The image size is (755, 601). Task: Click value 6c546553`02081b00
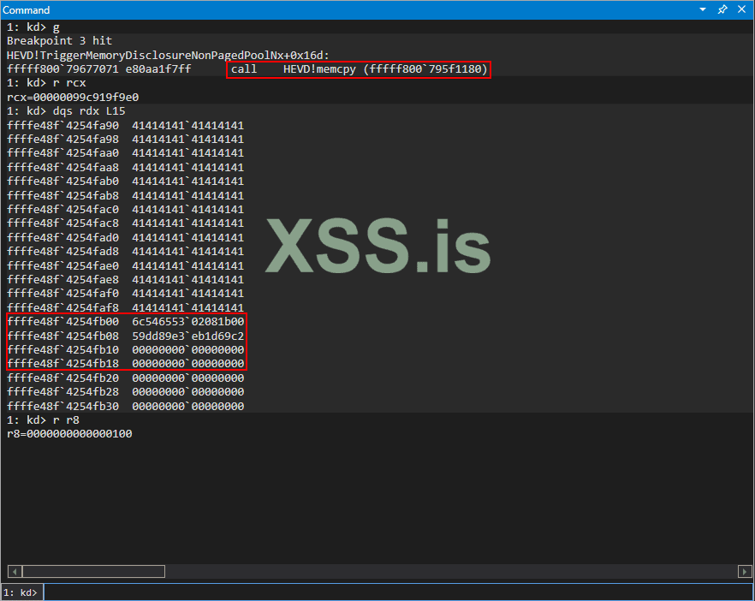tap(187, 321)
